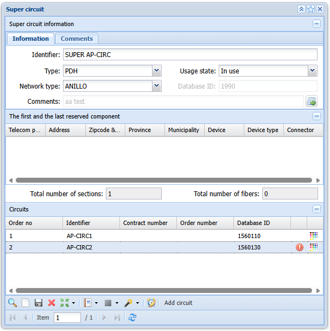The image size is (330, 331).
Task: Open the Network type dropdown showing ANILLO
Action: 157,86
